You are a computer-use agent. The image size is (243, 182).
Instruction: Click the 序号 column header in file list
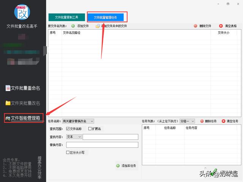point(53,33)
